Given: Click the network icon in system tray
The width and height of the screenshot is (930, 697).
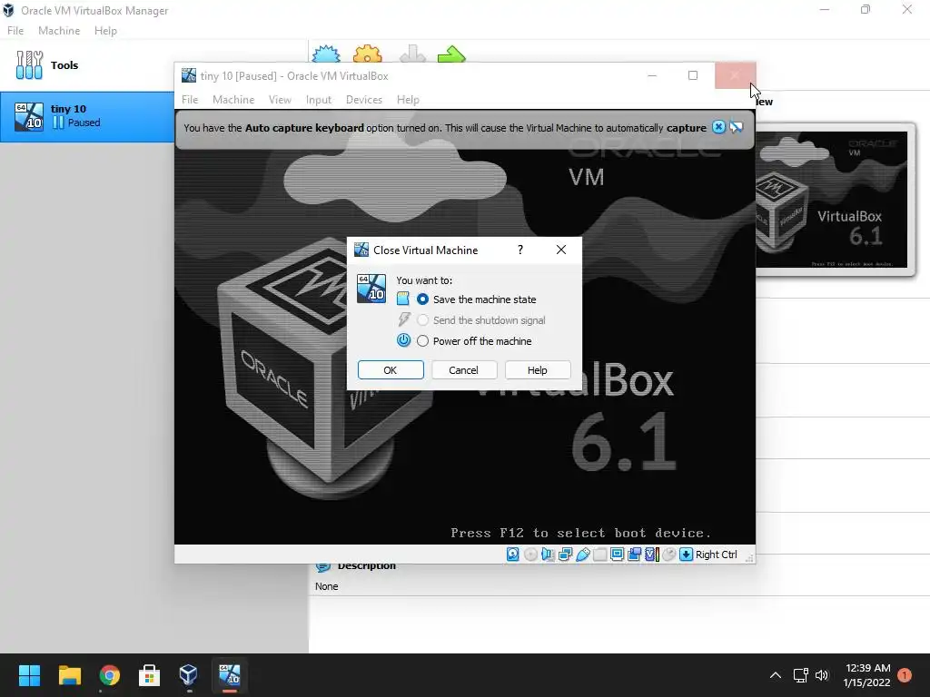Looking at the screenshot, I should (x=801, y=675).
